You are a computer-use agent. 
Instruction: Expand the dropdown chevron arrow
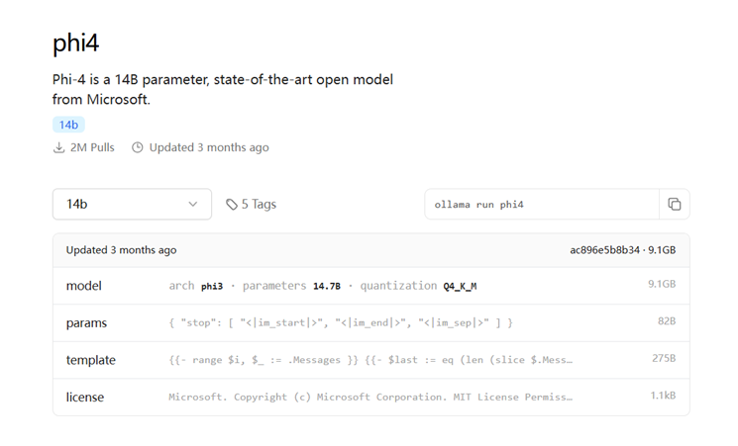click(x=192, y=205)
